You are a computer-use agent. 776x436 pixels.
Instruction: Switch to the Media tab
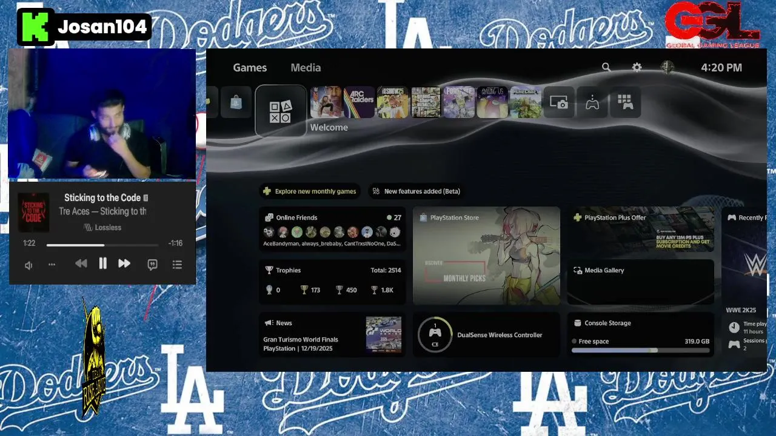point(306,68)
